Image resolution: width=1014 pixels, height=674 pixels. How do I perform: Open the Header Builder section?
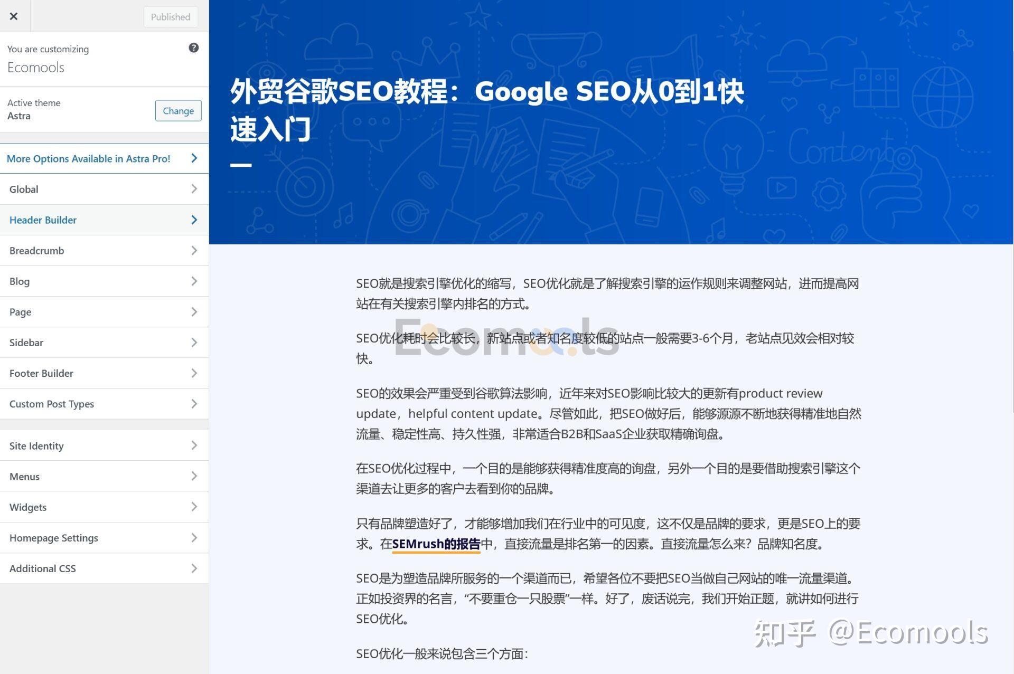[x=104, y=220]
